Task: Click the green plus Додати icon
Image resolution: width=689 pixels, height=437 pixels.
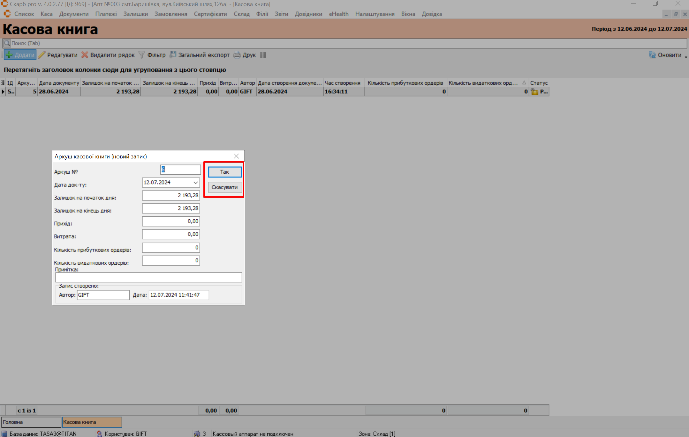Action: pyautogui.click(x=9, y=55)
